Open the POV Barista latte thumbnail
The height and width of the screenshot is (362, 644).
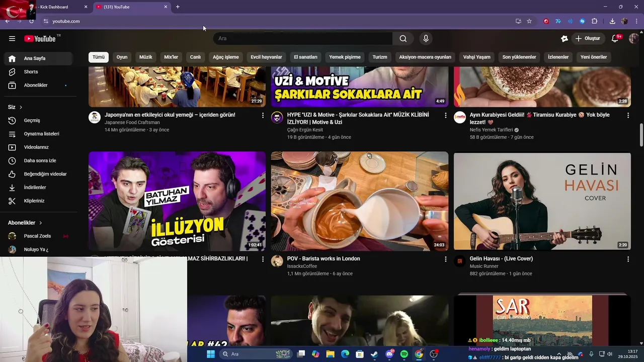360,201
